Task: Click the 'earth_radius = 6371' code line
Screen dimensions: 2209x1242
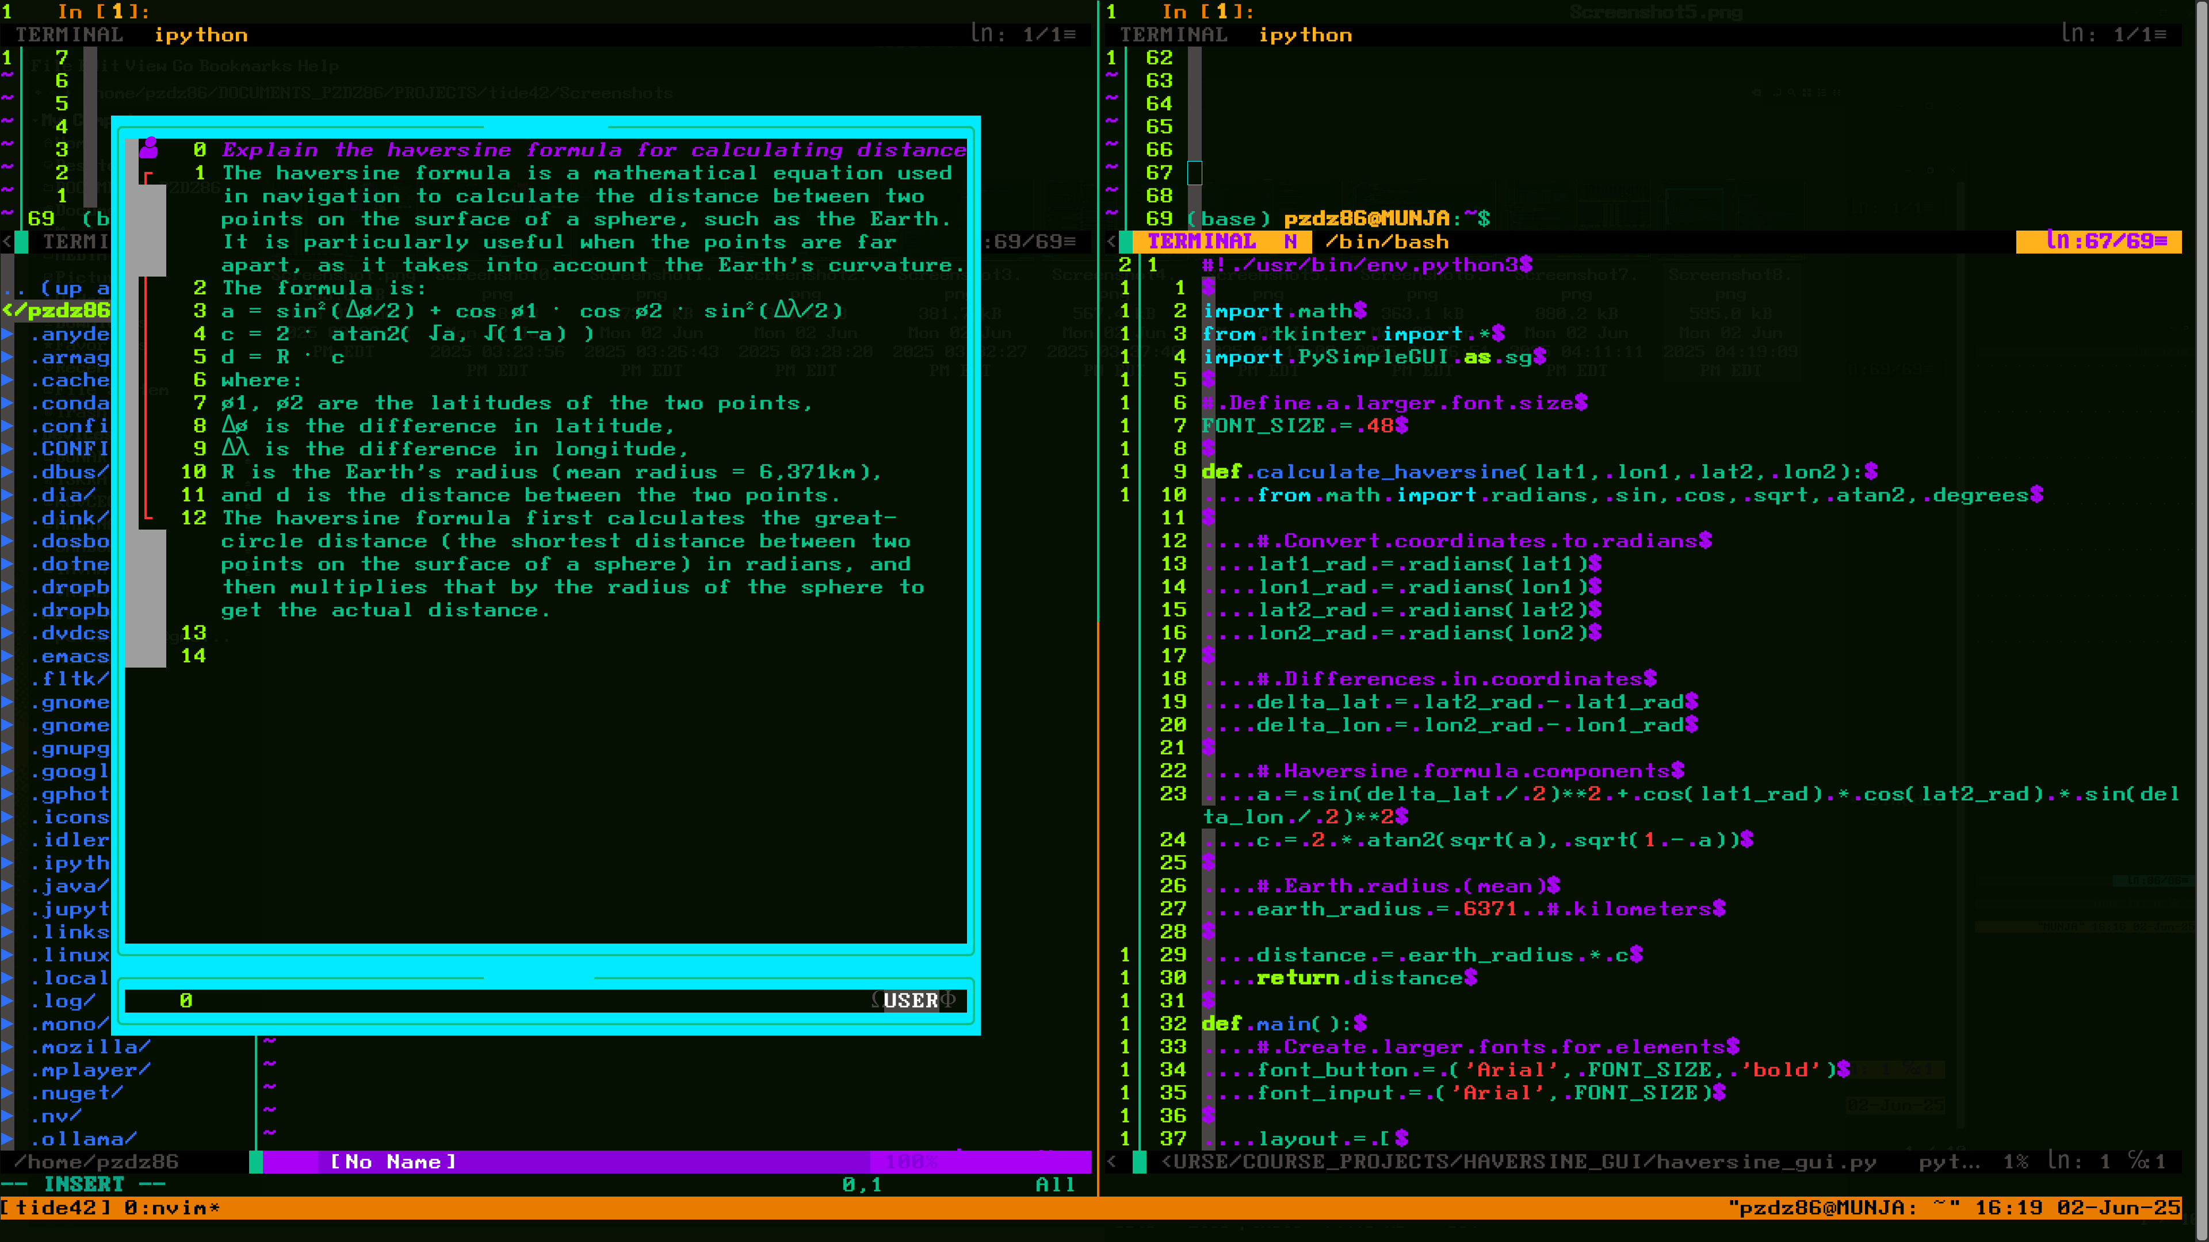Action: [x=1490, y=908]
